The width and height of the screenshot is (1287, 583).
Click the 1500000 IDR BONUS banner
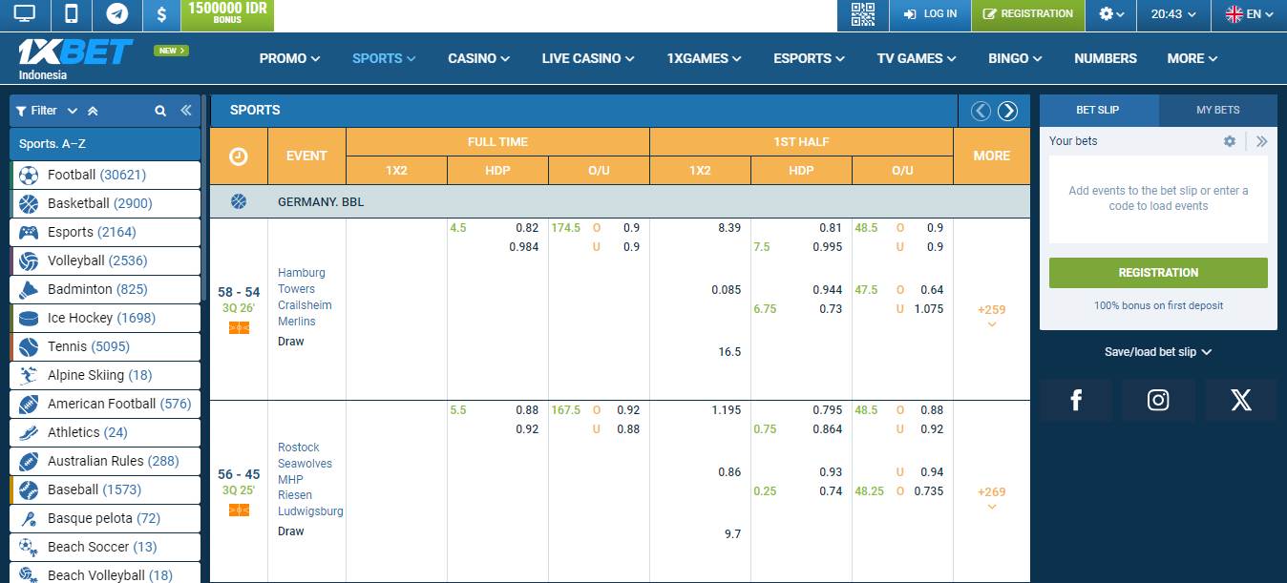227,13
